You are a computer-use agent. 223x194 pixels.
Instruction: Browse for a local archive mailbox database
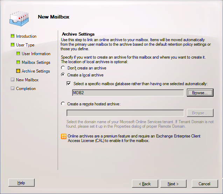pyautogui.click(x=200, y=93)
